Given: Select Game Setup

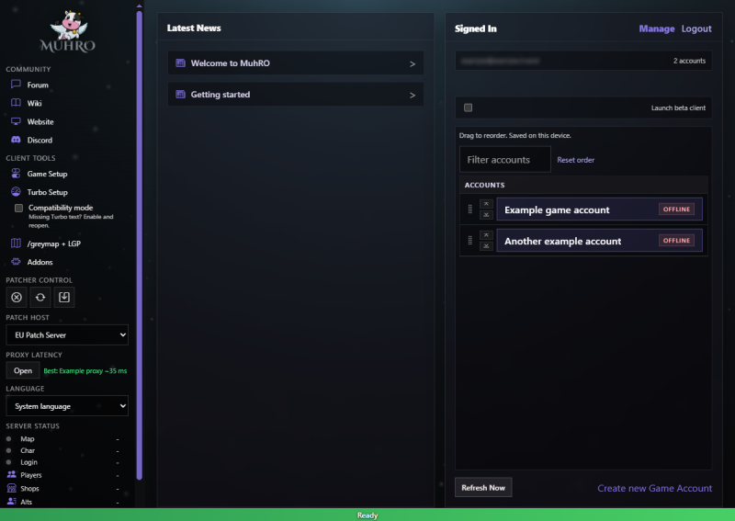Looking at the screenshot, I should click(48, 174).
